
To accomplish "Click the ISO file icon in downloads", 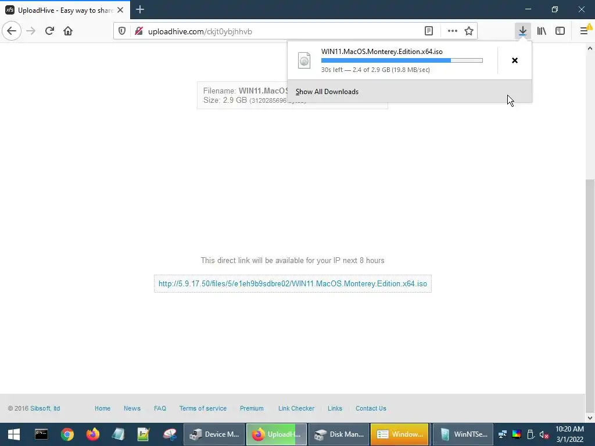I will click(x=304, y=60).
